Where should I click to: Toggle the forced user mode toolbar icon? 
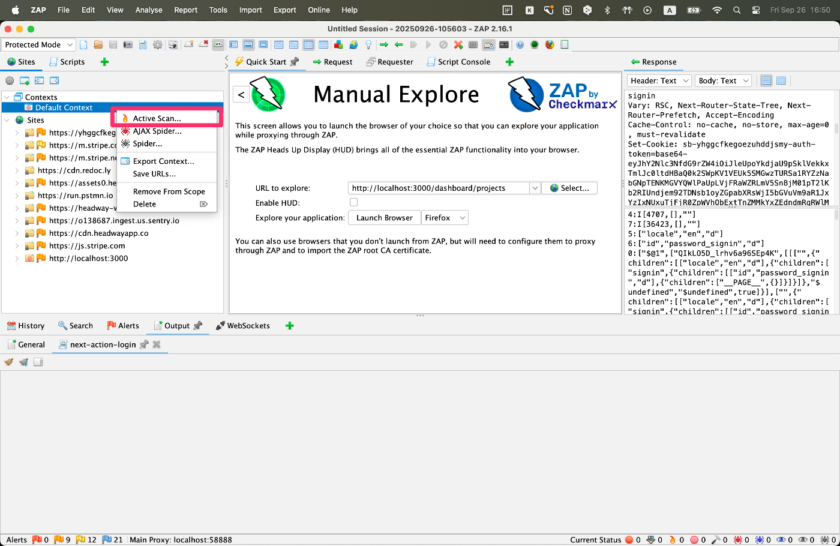(x=488, y=44)
